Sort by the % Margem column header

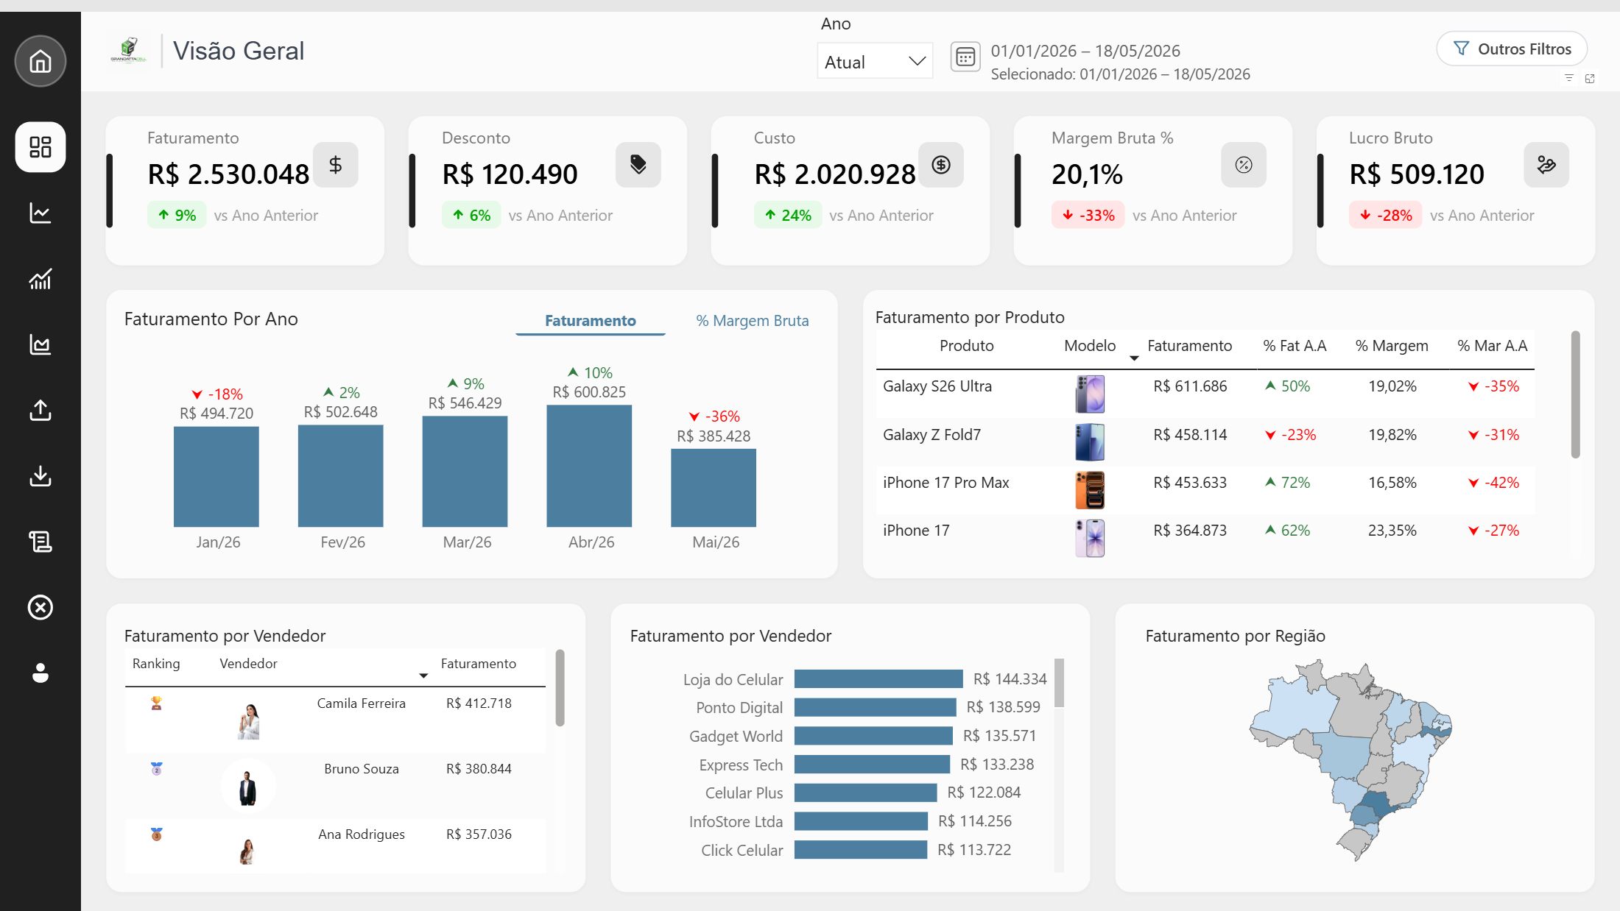(1392, 346)
